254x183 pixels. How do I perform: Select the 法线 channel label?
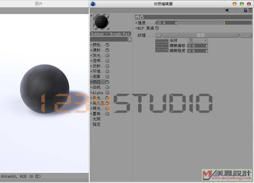pyautogui.click(x=96, y=87)
